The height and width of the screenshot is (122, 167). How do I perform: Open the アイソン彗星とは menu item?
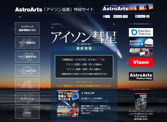coord(27,42)
